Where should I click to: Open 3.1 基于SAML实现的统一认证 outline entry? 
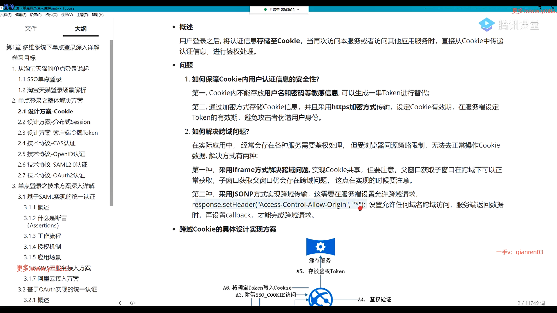[57, 197]
